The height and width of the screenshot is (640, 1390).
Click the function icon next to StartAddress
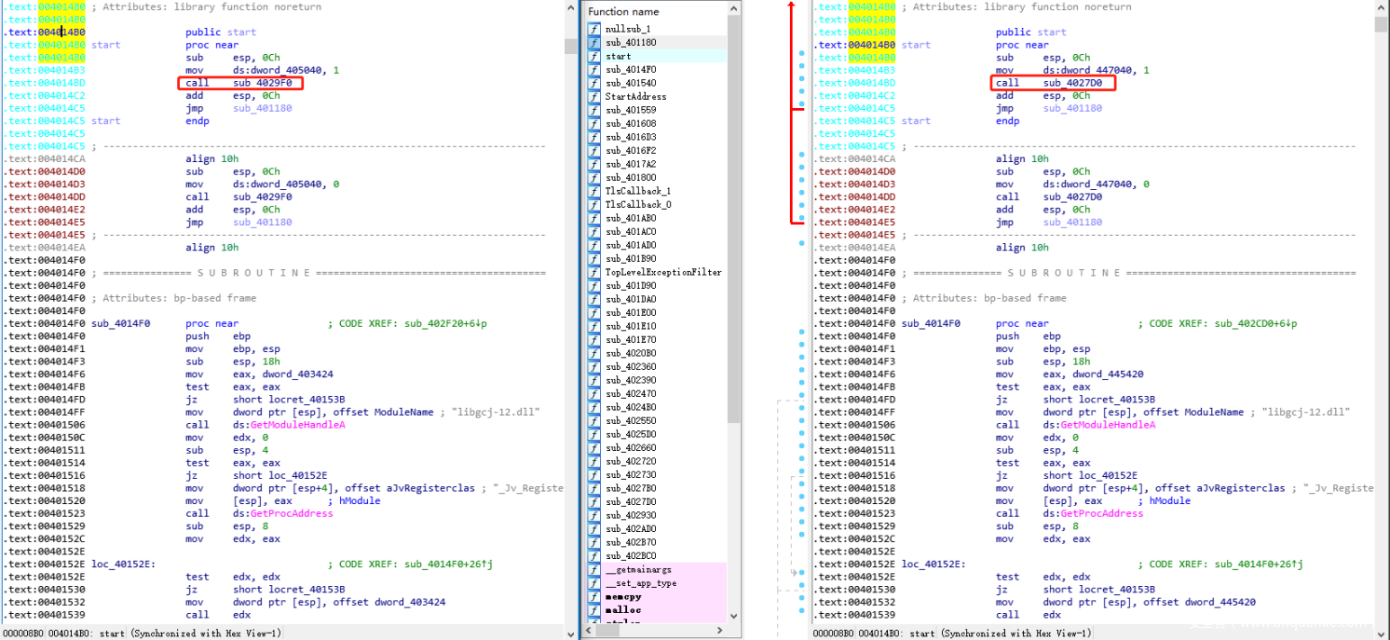click(x=593, y=97)
